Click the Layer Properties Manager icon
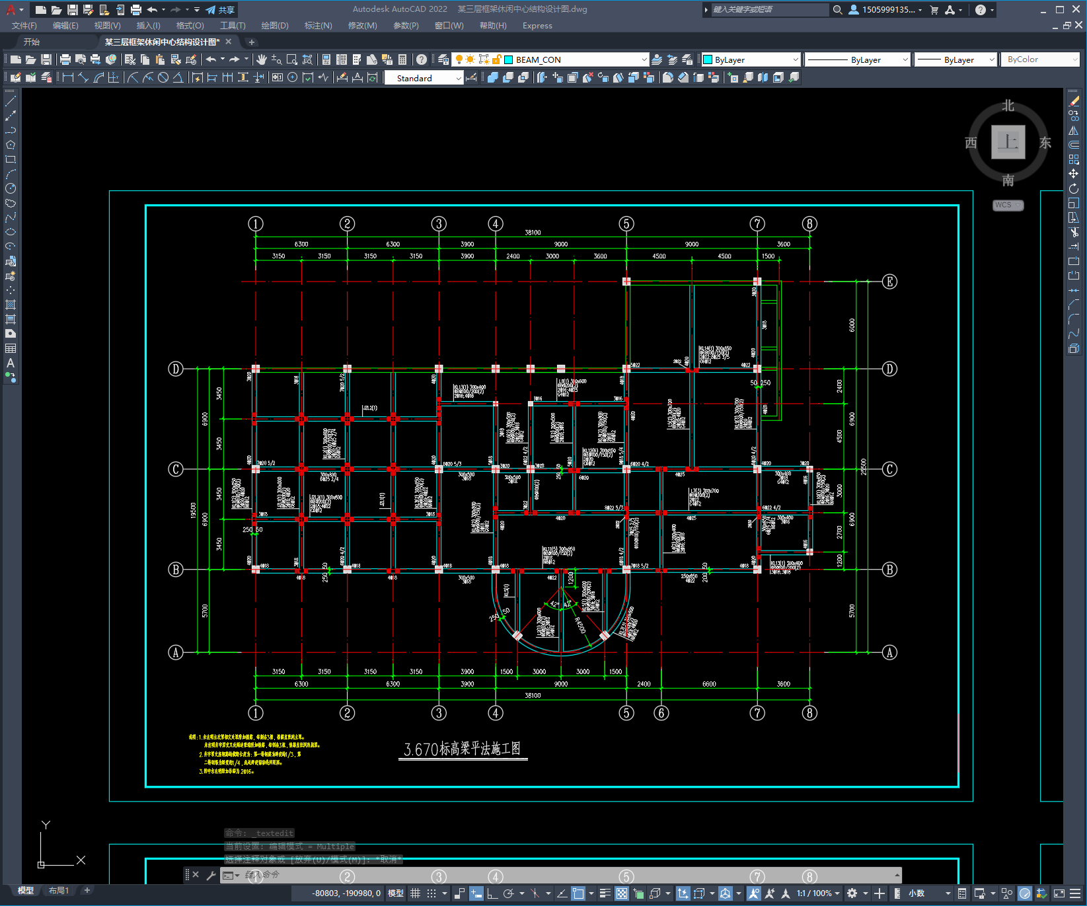 click(x=443, y=59)
